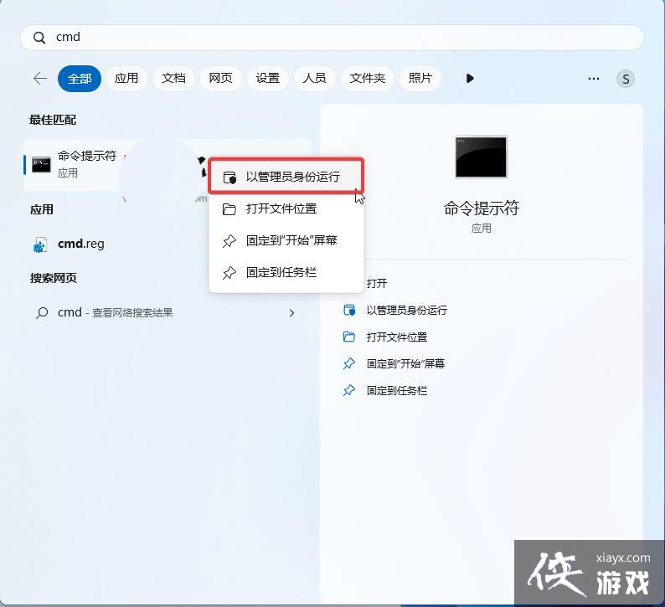This screenshot has height=607, width=665.
Task: Choose 打开文件位置 in the context menu
Action: 286,208
